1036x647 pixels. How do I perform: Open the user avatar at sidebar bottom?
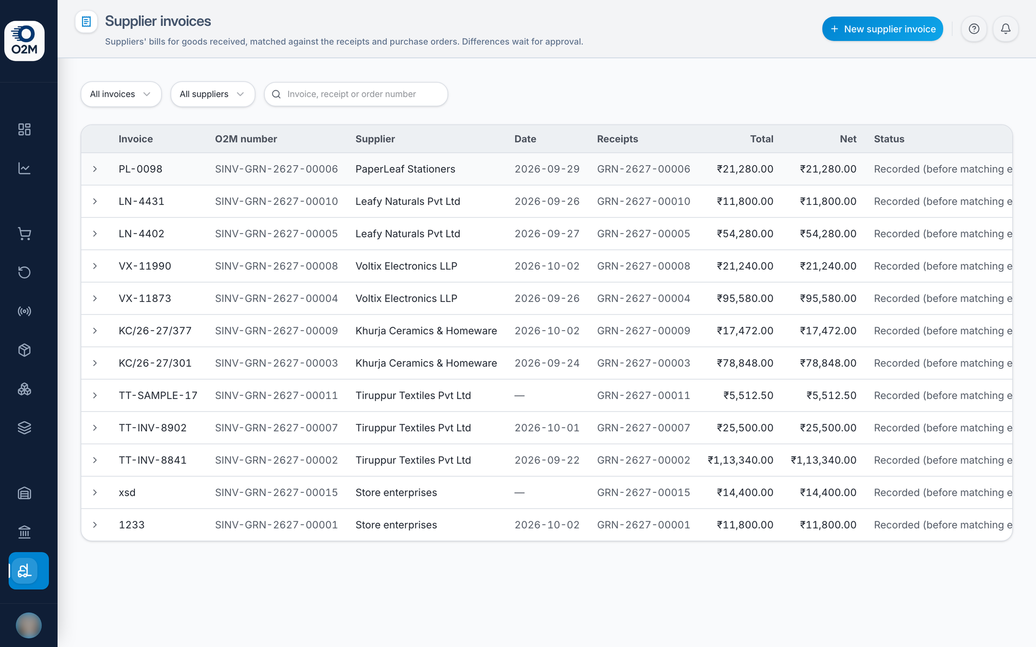tap(29, 625)
